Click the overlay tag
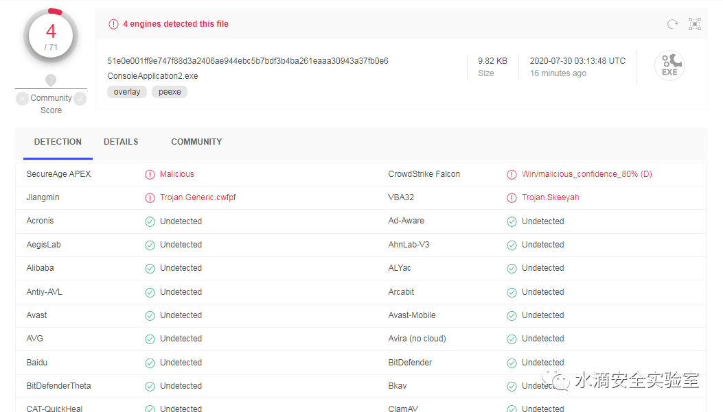Image resolution: width=723 pixels, height=412 pixels. 127,92
